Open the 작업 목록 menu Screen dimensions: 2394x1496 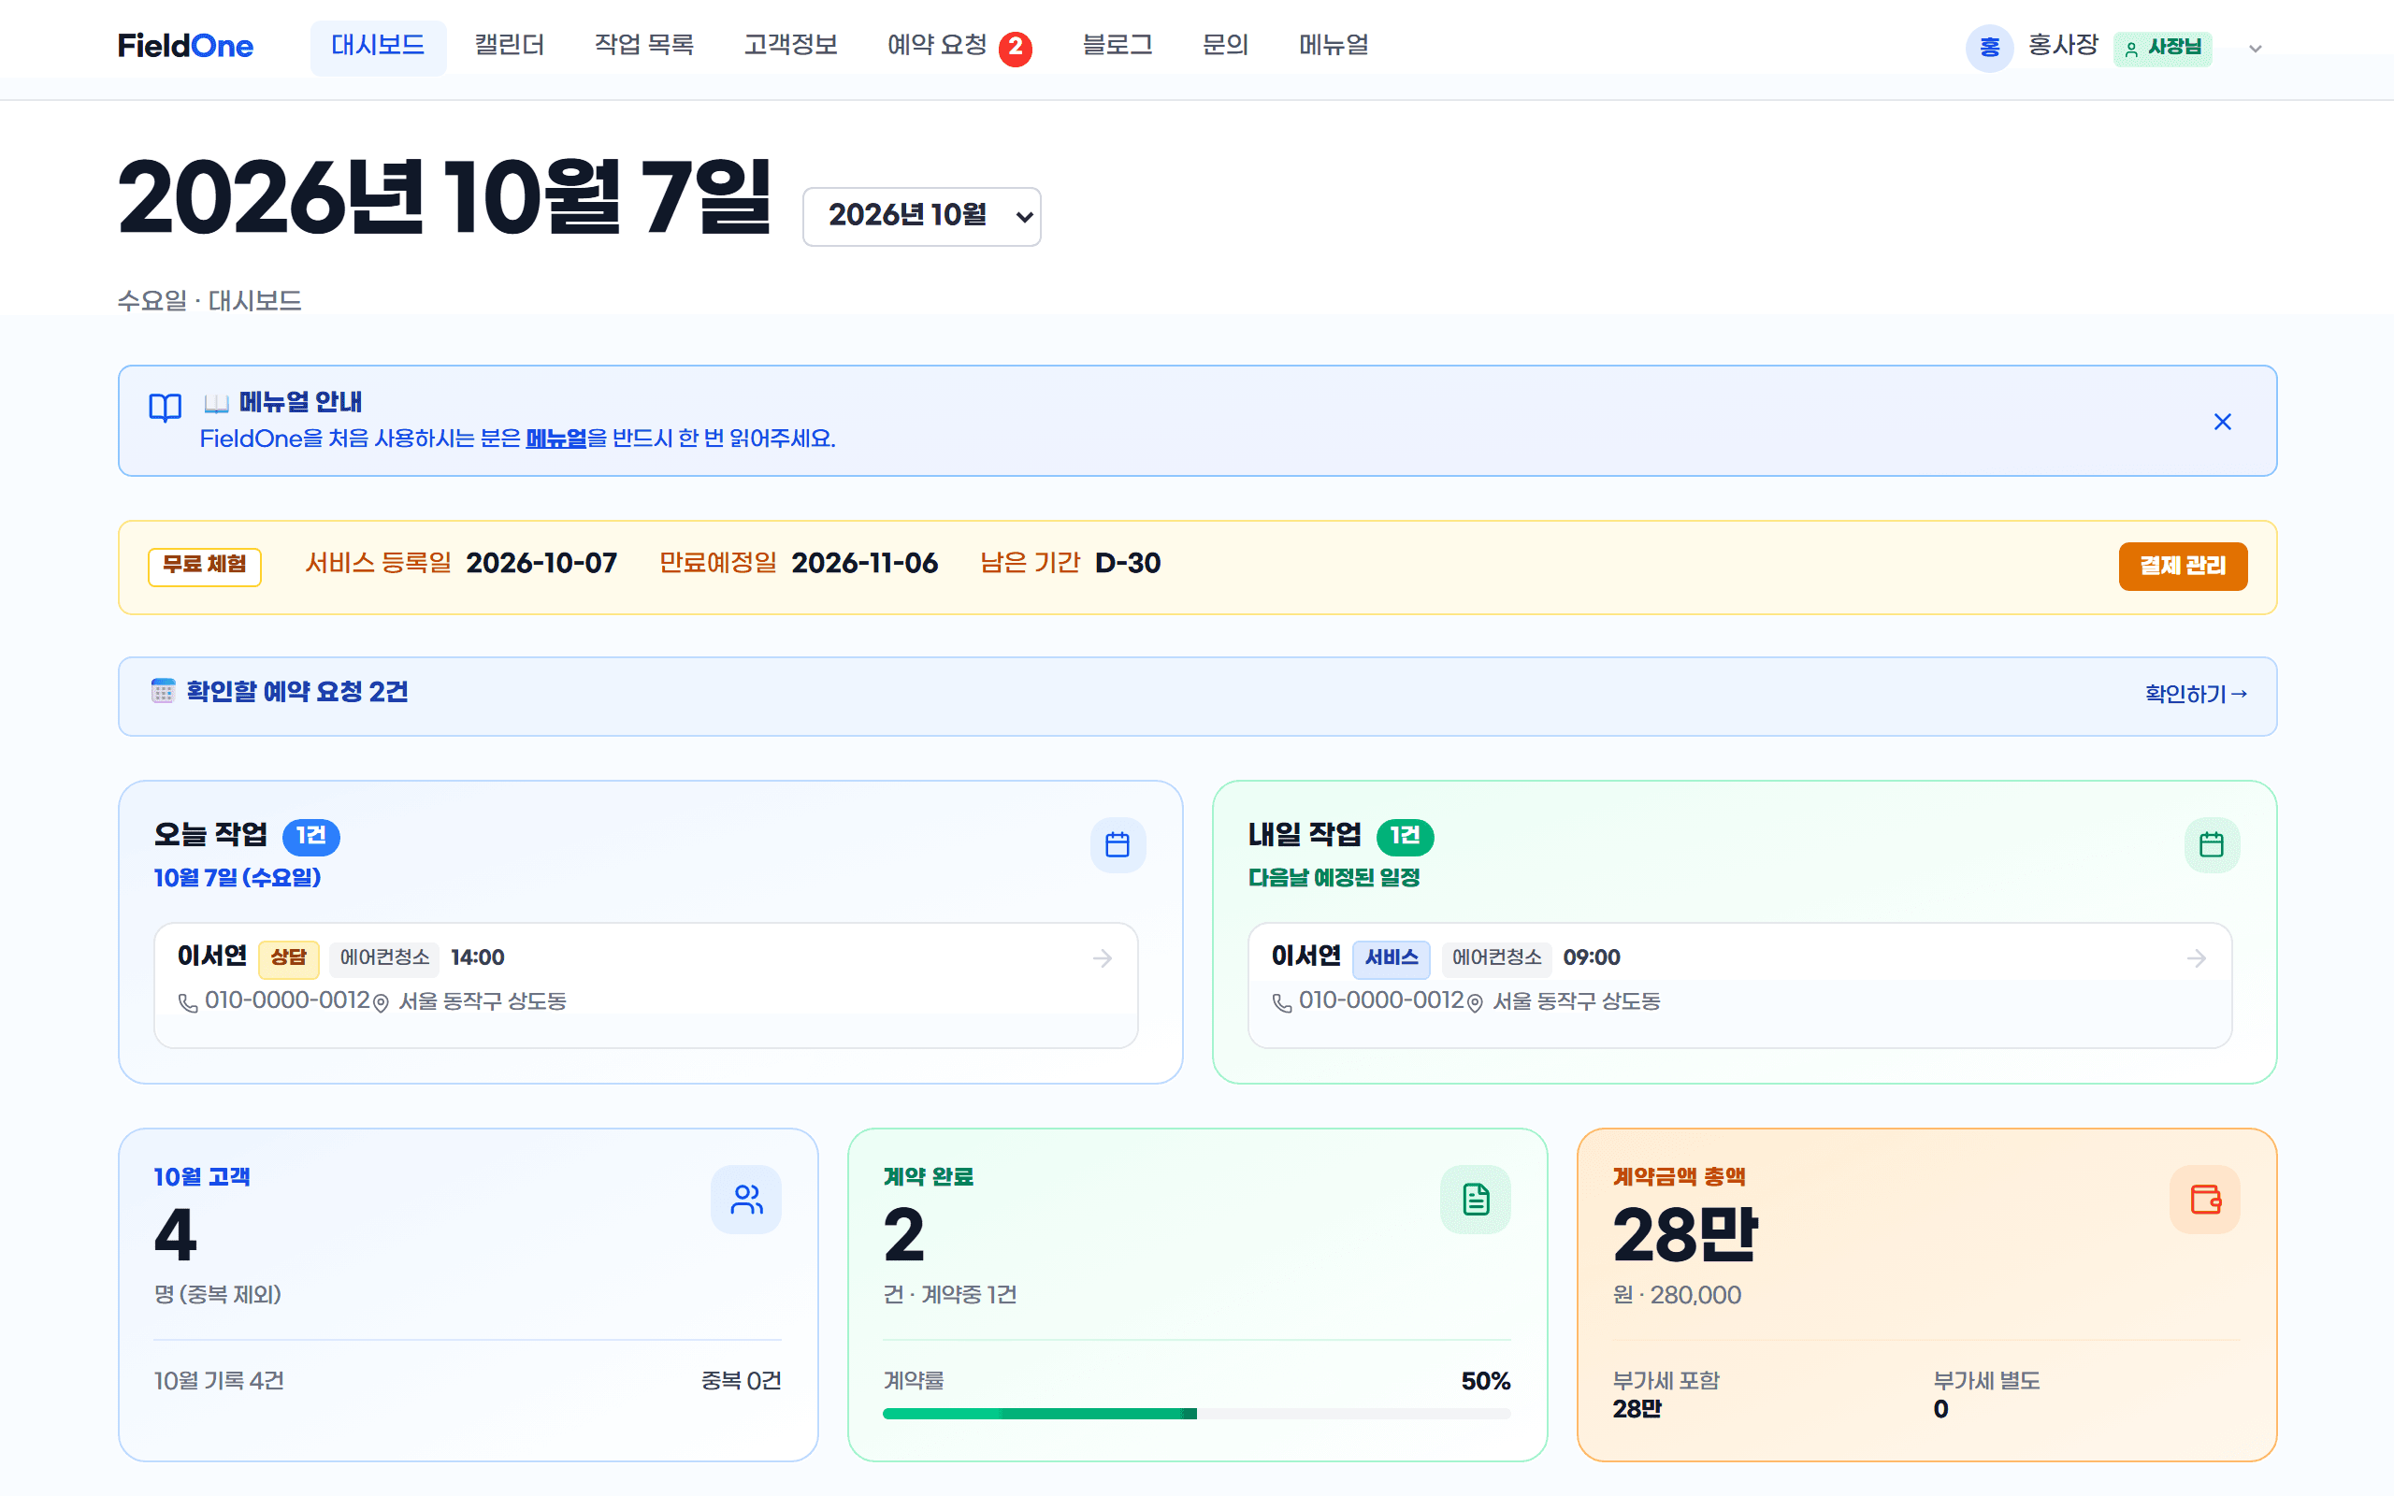[x=644, y=46]
